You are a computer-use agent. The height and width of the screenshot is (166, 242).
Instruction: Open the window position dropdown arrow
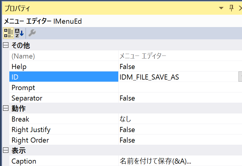click(221, 8)
